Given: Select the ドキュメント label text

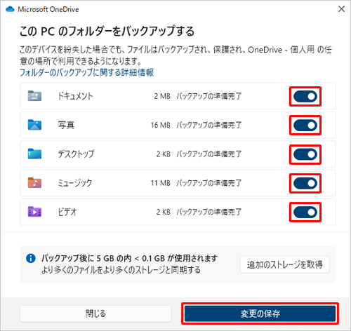Looking at the screenshot, I should (75, 96).
